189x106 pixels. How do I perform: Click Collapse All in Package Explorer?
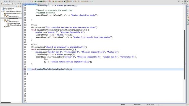tap(16, 6)
